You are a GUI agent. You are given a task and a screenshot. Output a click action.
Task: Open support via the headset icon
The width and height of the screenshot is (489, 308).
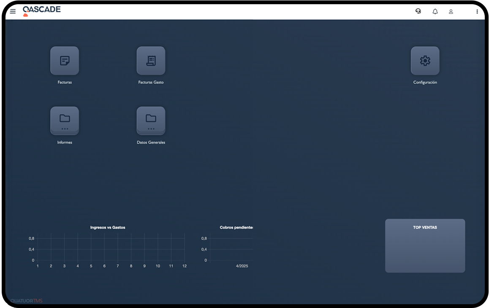pos(418,11)
